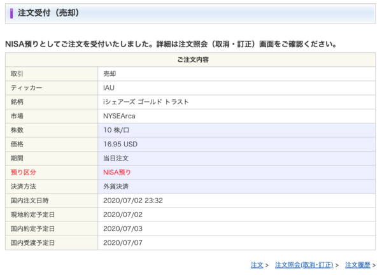Click the 注文受付（売却）heading

point(48,13)
